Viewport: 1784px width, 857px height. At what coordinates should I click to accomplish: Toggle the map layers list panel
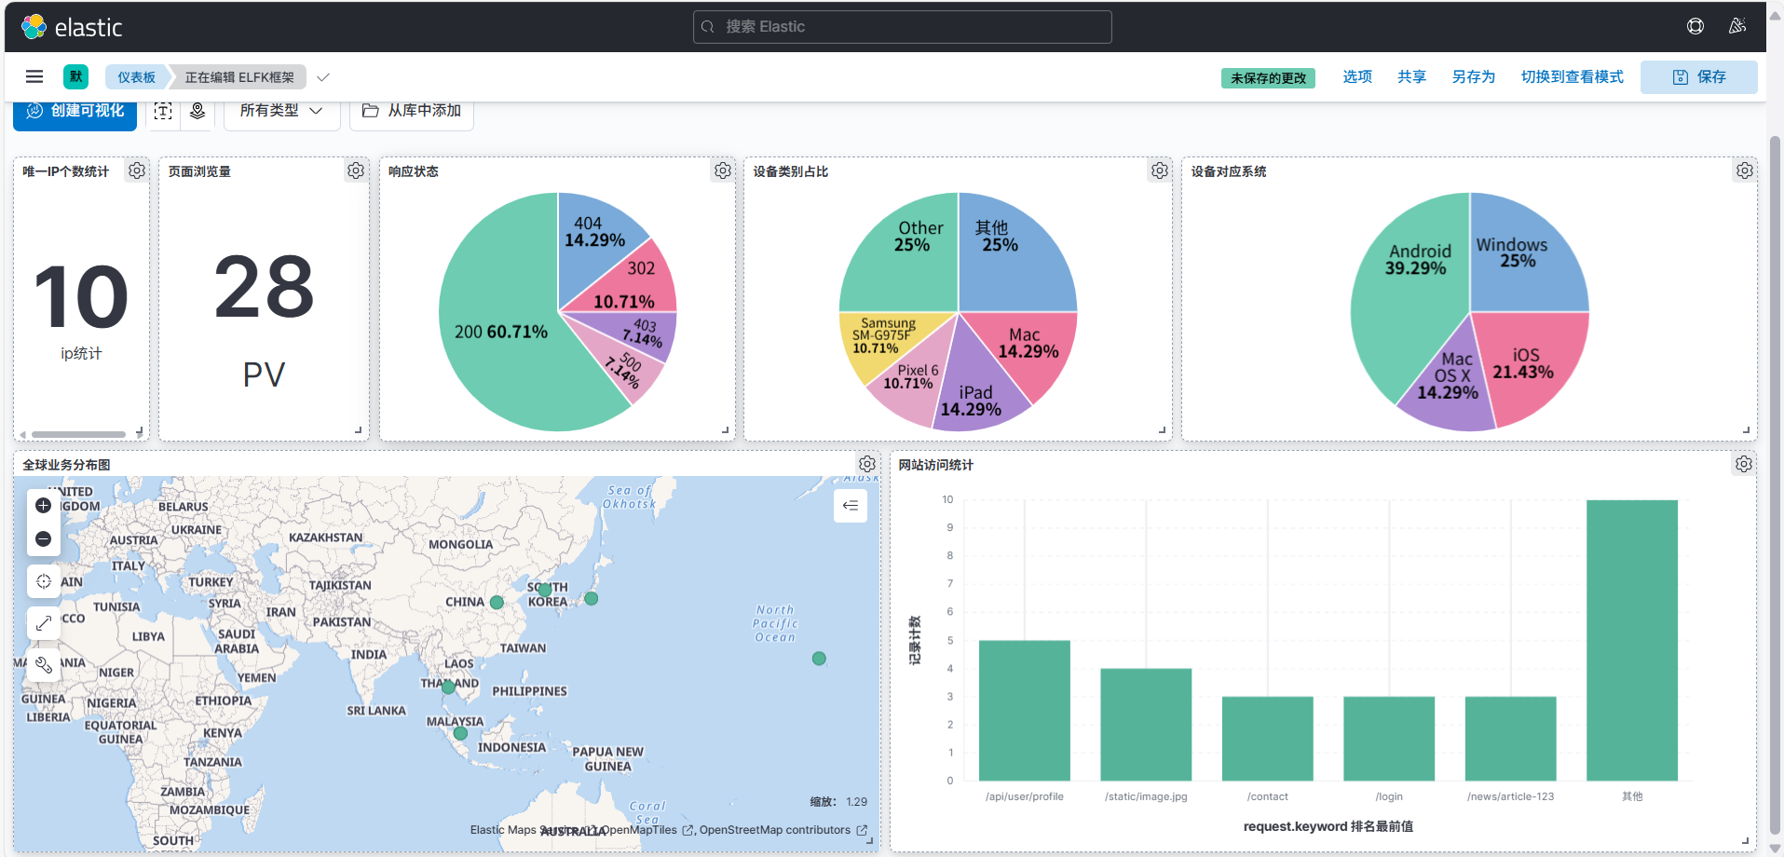point(851,506)
